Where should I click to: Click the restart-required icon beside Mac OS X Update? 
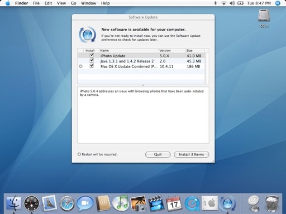click(x=80, y=66)
